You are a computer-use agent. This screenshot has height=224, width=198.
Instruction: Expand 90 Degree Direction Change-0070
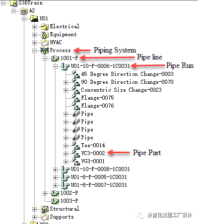(66, 82)
